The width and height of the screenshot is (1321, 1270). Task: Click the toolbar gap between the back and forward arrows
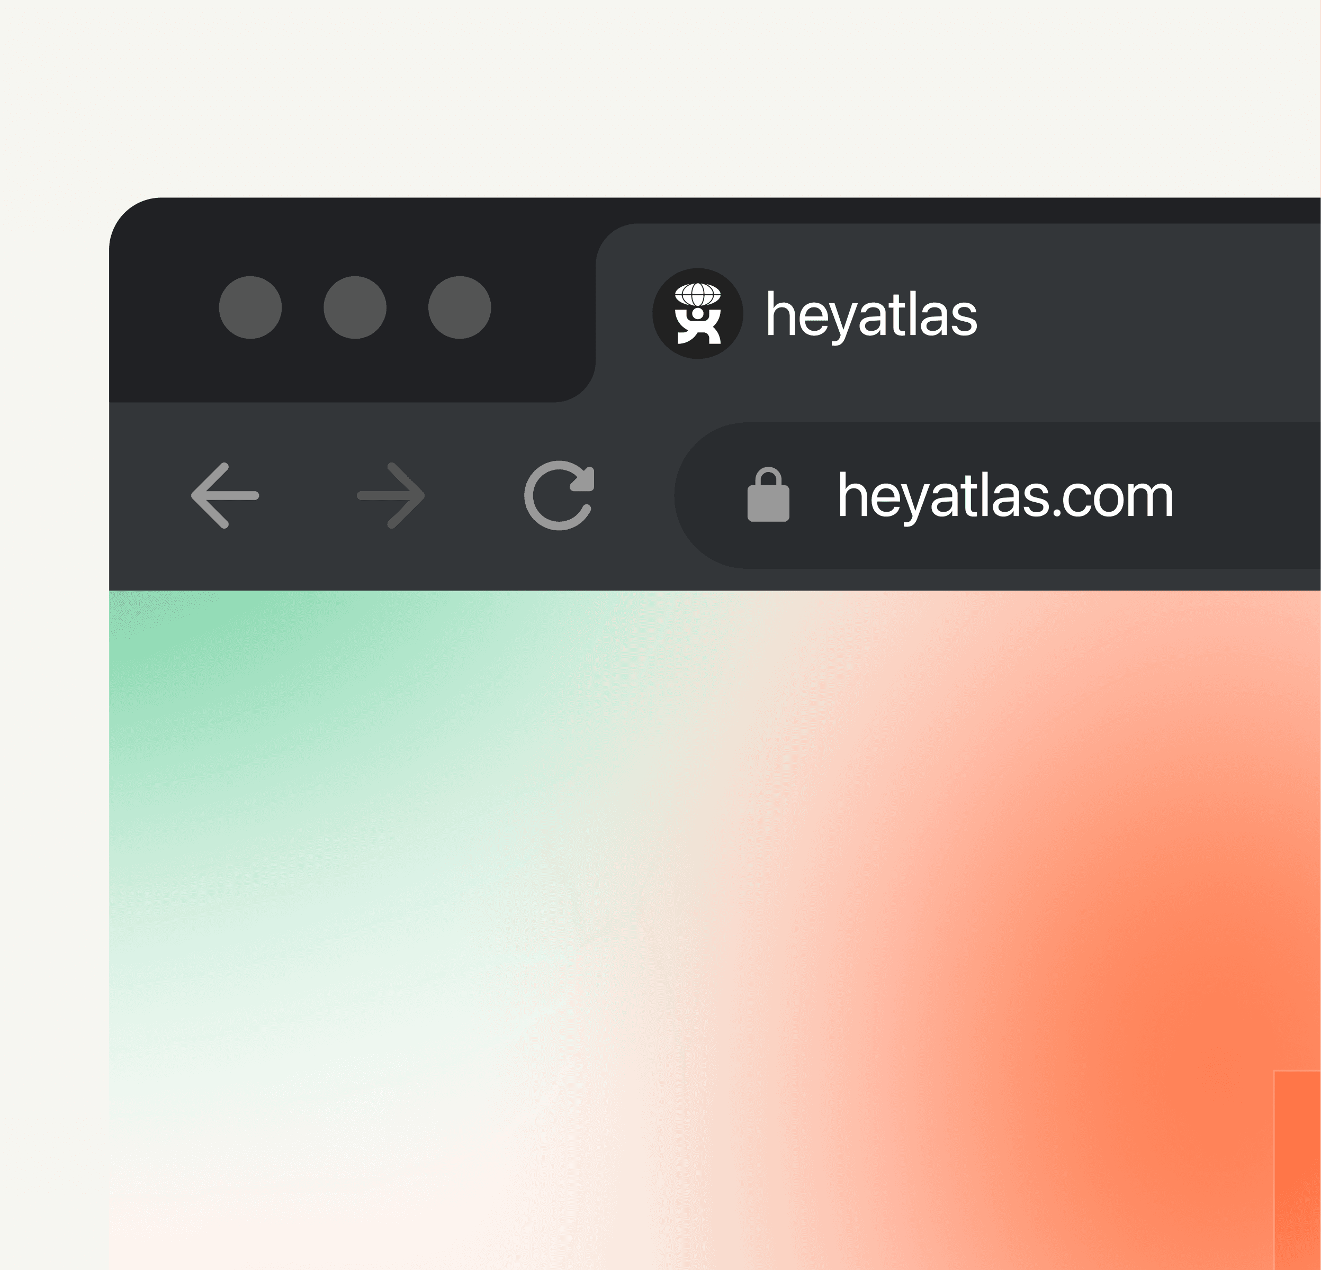pos(308,495)
